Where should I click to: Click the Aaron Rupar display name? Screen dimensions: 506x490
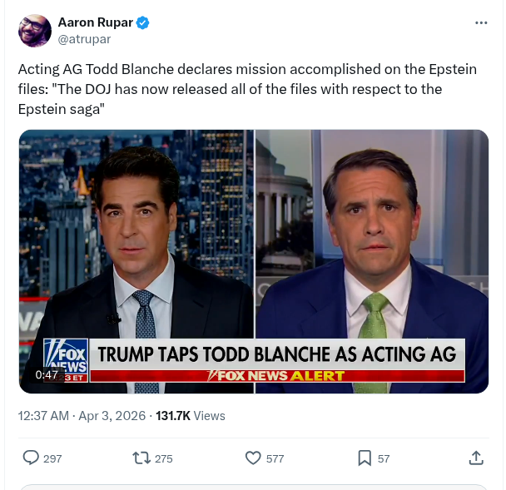coord(95,22)
